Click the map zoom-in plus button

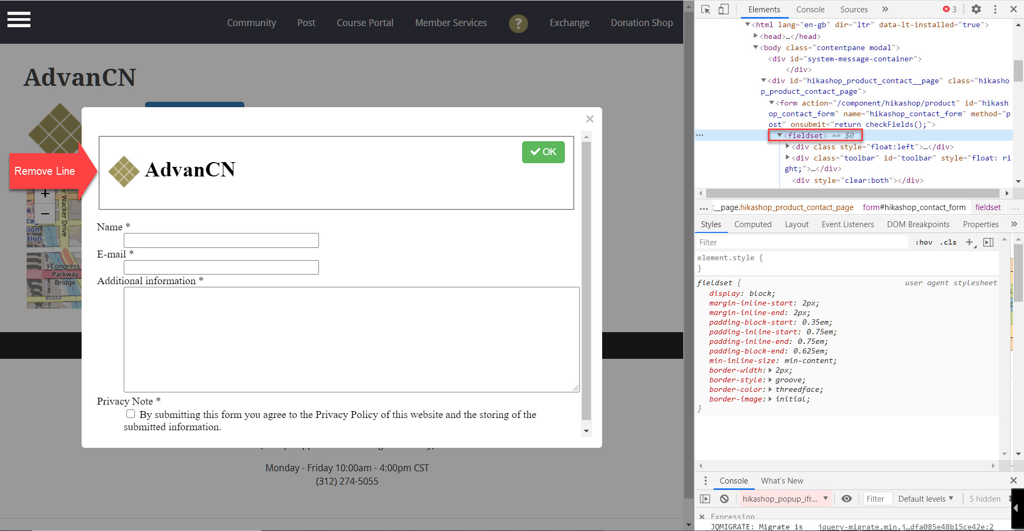[45, 194]
